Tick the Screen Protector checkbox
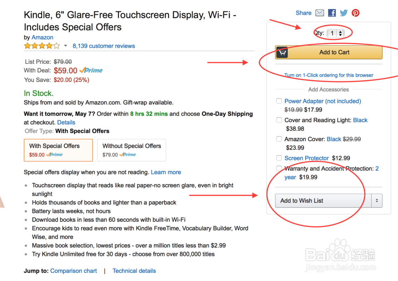Screen dimensions: 398x281 point(279,158)
